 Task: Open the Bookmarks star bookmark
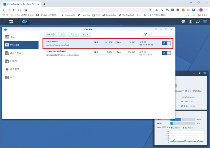[68, 15]
